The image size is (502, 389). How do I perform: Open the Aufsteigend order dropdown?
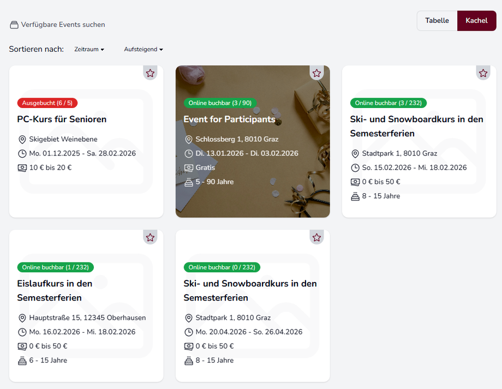(x=144, y=50)
